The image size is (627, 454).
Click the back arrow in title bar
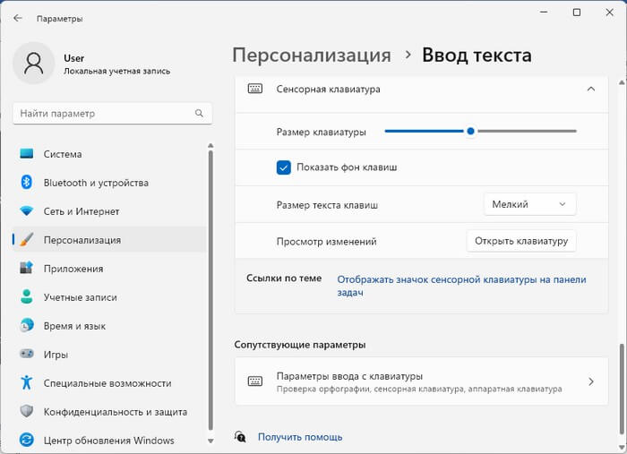point(18,18)
